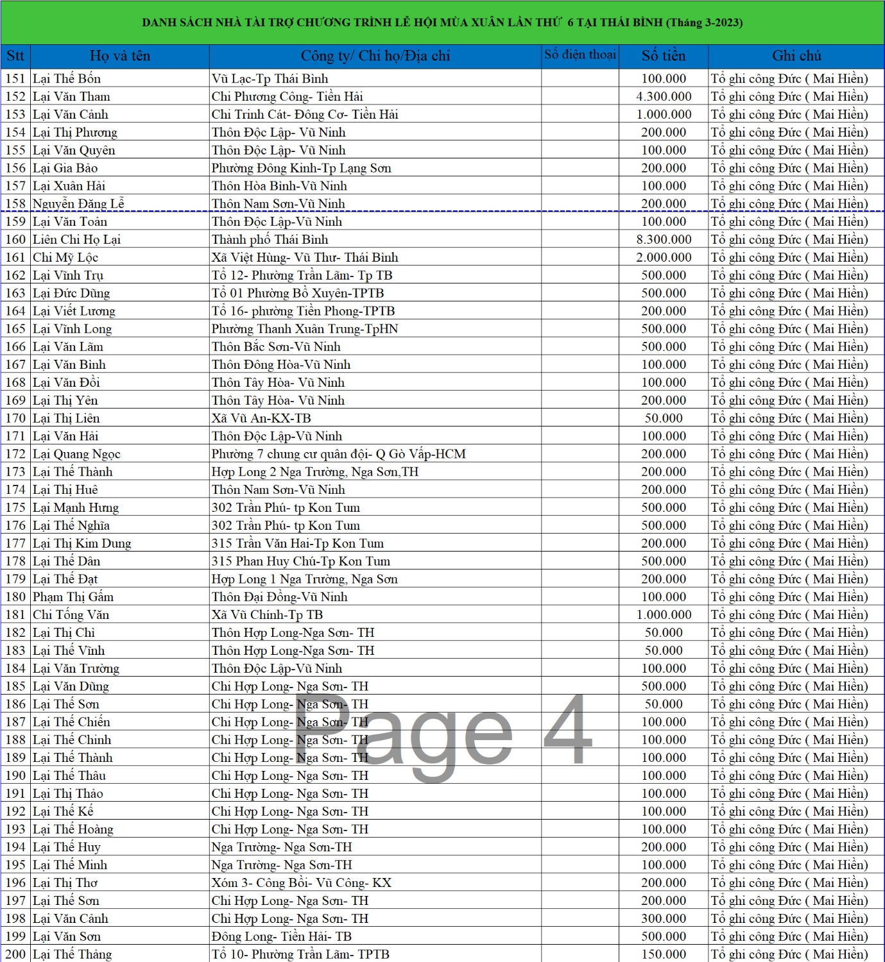This screenshot has width=885, height=962.
Task: Click the green title banner of the sponsor list
Action: 442,22
